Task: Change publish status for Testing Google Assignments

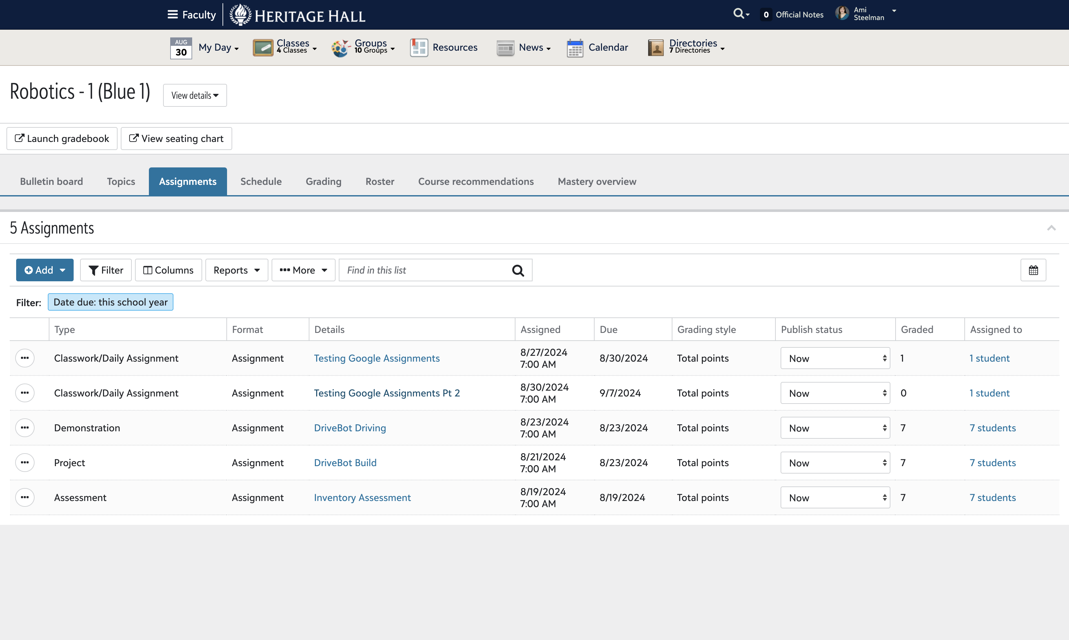Action: pos(835,358)
